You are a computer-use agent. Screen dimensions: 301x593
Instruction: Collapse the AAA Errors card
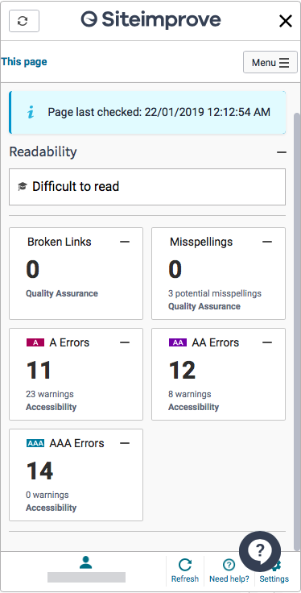click(x=125, y=443)
